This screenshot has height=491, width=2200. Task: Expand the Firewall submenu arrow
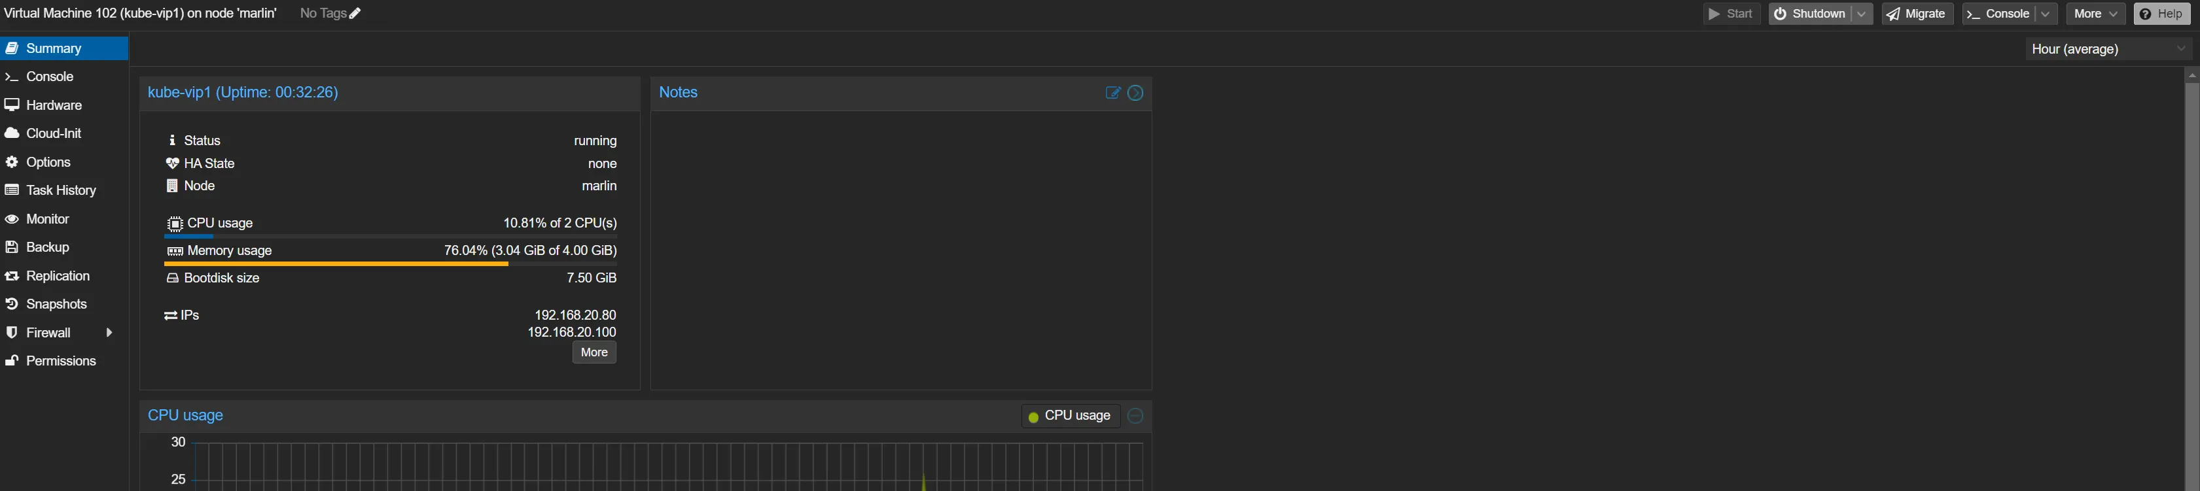click(x=109, y=333)
